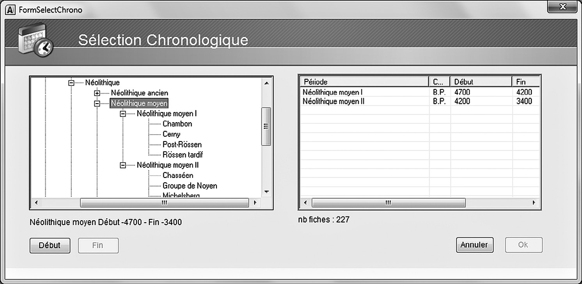Viewport: 582px width, 284px height.
Task: Collapse the Néolithique tree node
Action: pyautogui.click(x=71, y=82)
